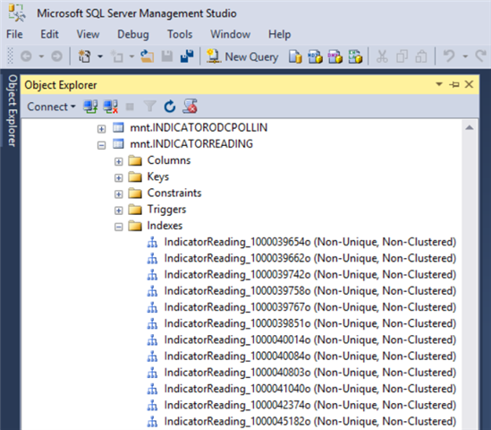Viewport: 491px width, 430px height.
Task: Toggle the Object Explorer auto-hide pin
Action: tap(454, 84)
